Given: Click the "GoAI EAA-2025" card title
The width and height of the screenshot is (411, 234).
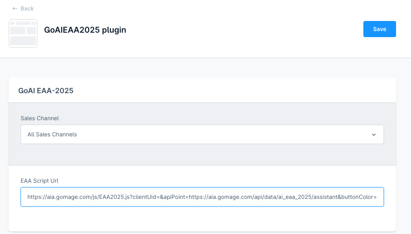Looking at the screenshot, I should pyautogui.click(x=46, y=90).
